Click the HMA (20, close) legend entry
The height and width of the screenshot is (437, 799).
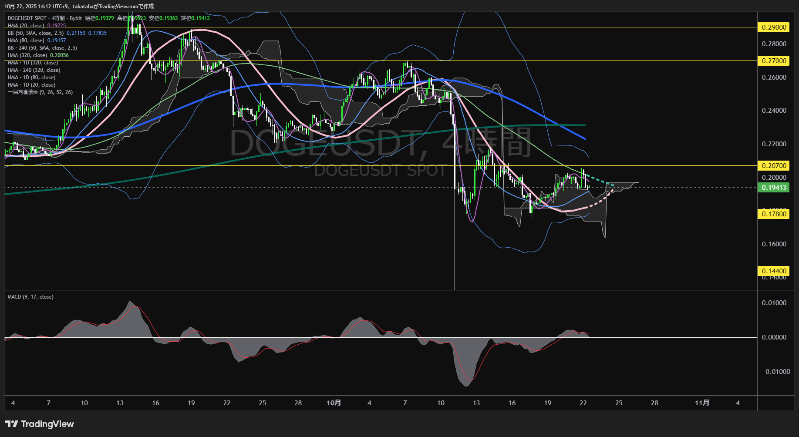(x=26, y=26)
